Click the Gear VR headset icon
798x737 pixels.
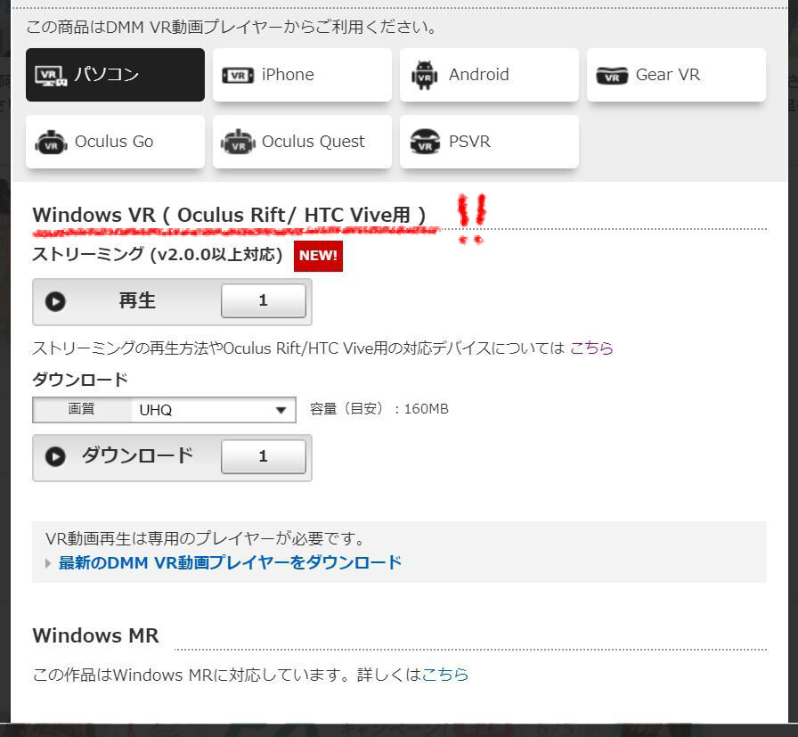coord(612,76)
